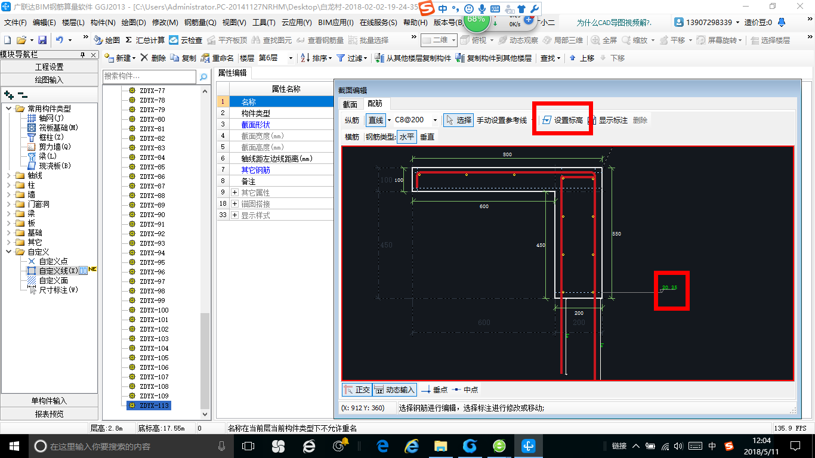Click the Windows Start button
The image size is (815, 458).
pyautogui.click(x=14, y=445)
